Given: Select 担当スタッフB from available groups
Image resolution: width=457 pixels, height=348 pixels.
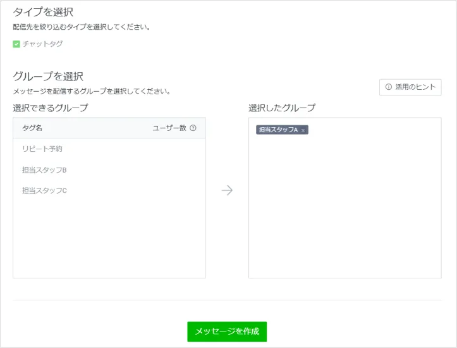Looking at the screenshot, I should coord(45,170).
